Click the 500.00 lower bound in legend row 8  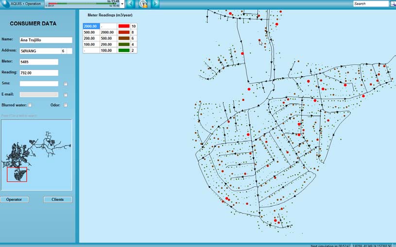[91, 33]
